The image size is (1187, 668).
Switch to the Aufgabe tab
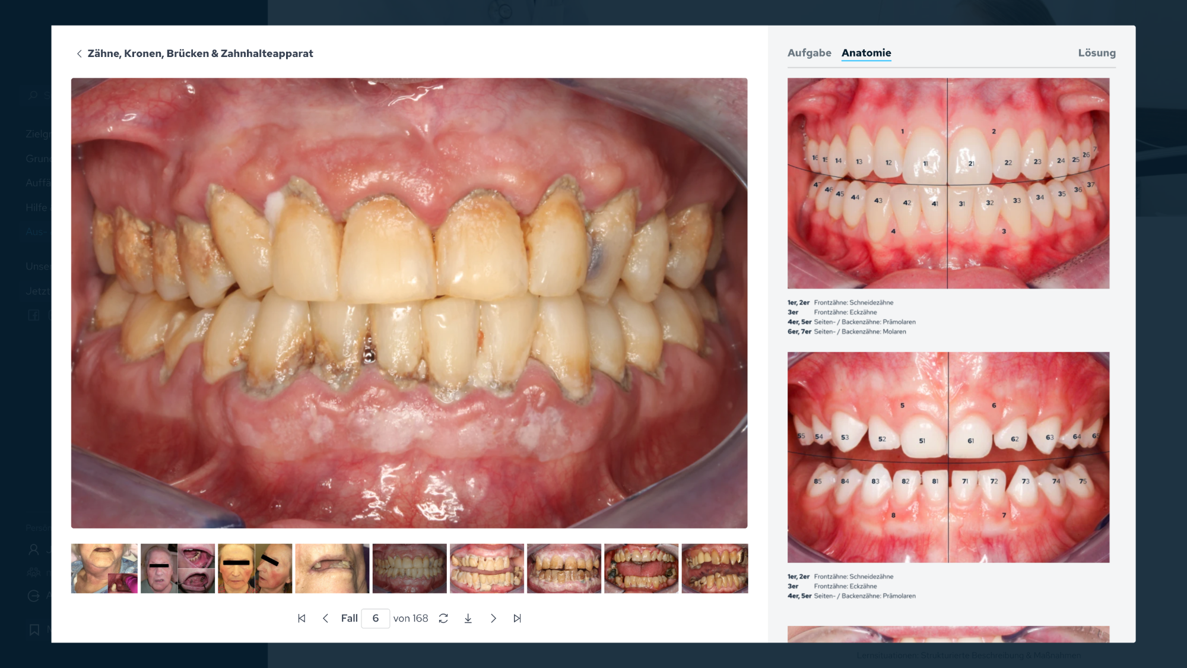tap(809, 53)
